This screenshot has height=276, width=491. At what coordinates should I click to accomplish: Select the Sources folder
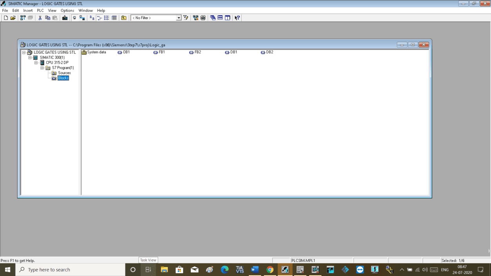[64, 73]
